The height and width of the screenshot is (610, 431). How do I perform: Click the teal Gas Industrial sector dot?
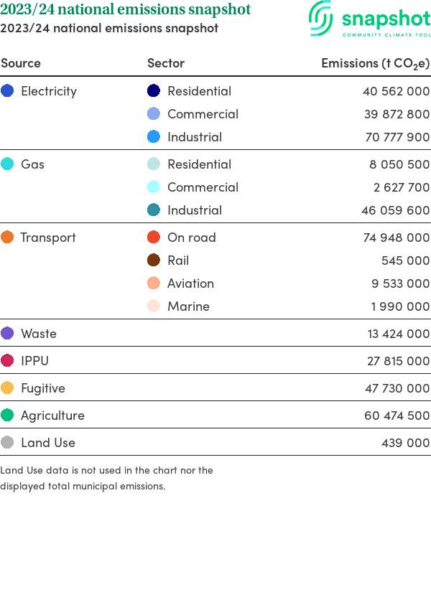[154, 210]
